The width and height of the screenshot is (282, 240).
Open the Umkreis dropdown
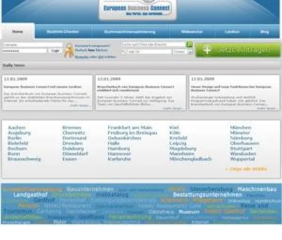coord(183,52)
